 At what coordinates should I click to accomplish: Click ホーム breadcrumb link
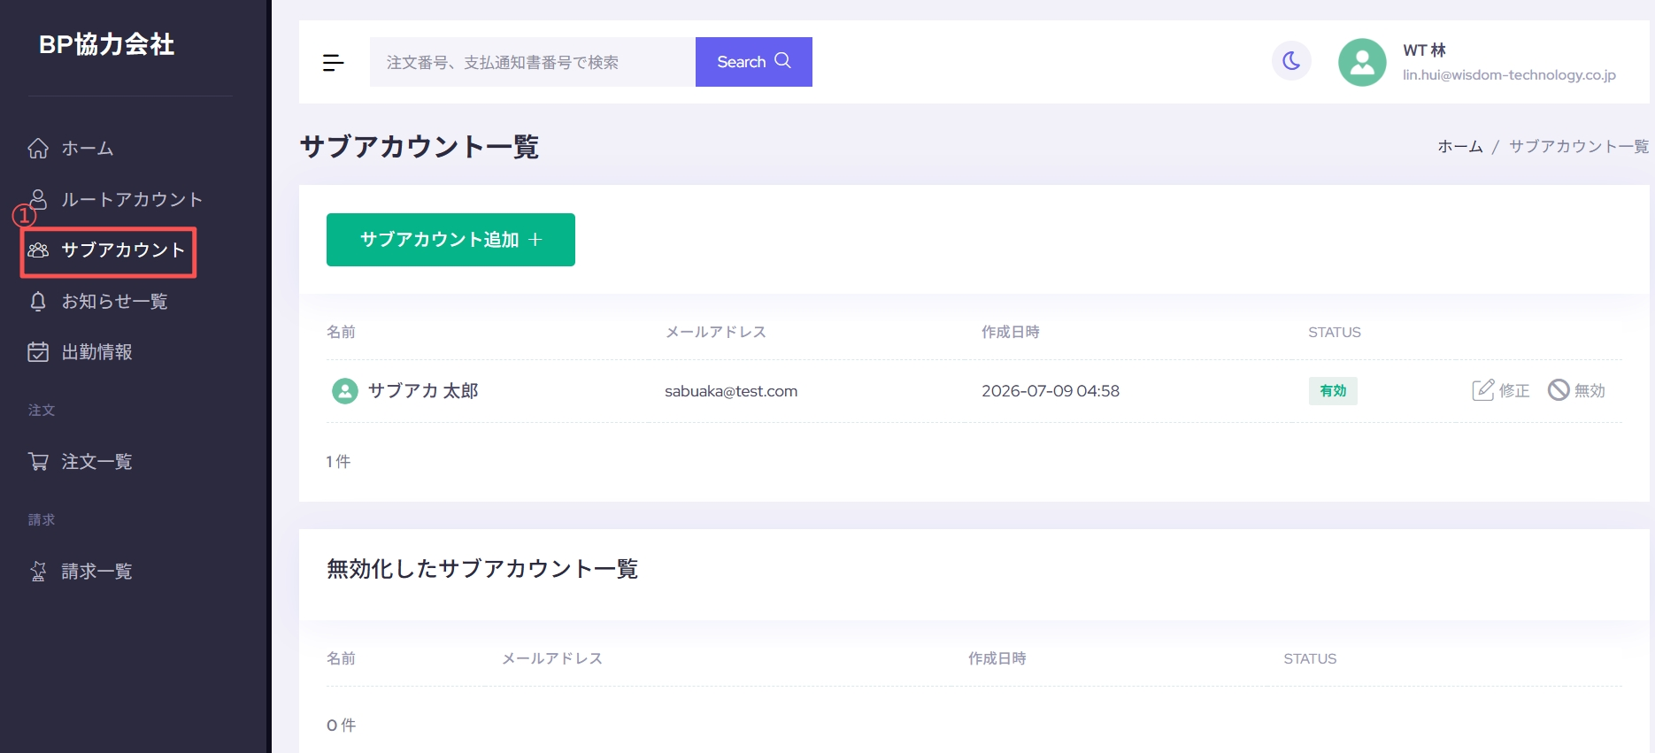tap(1460, 147)
